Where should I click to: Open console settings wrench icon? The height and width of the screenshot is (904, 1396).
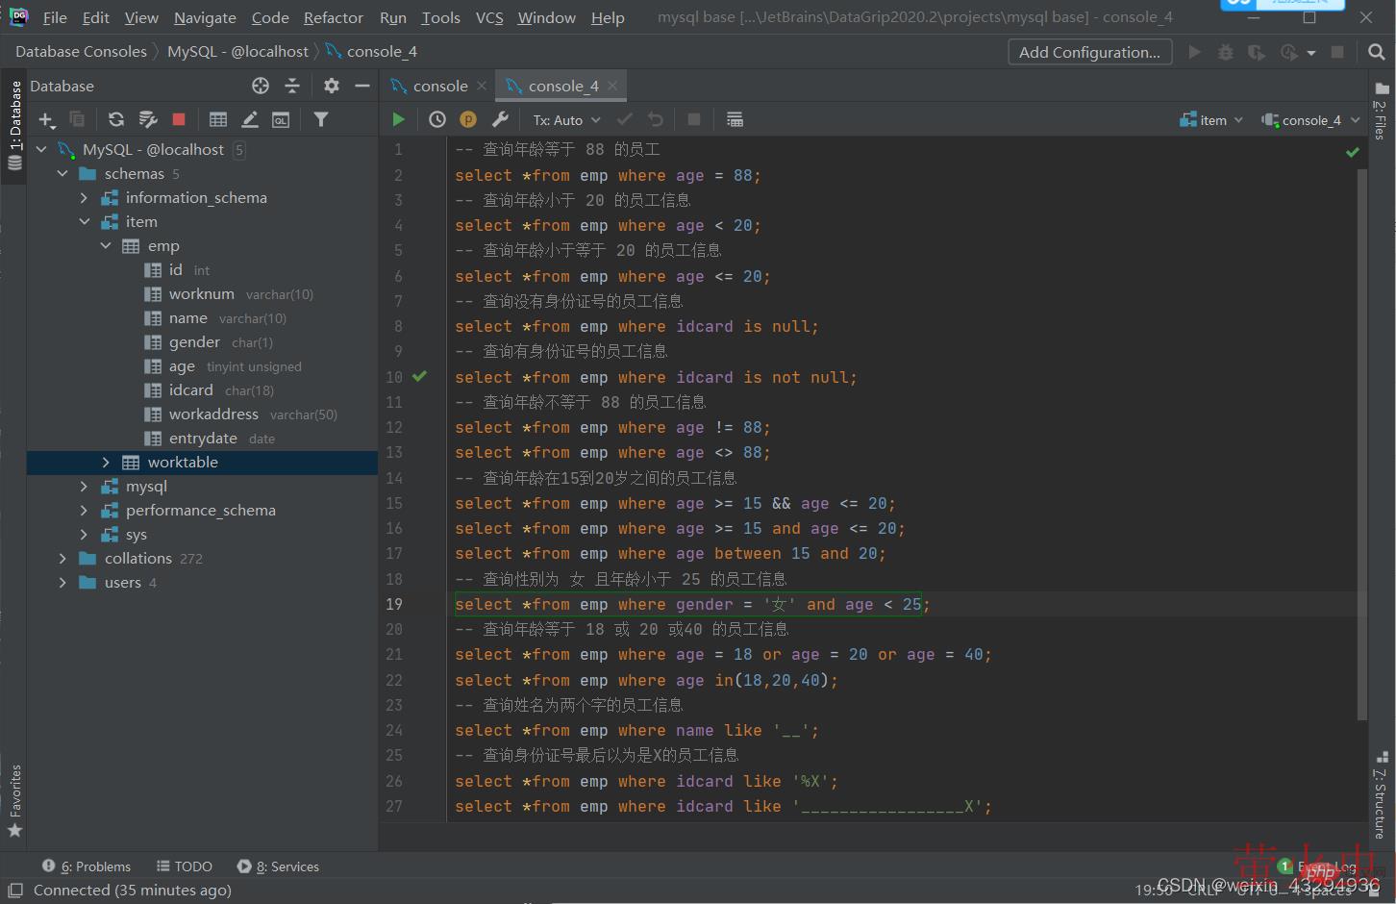click(x=500, y=119)
